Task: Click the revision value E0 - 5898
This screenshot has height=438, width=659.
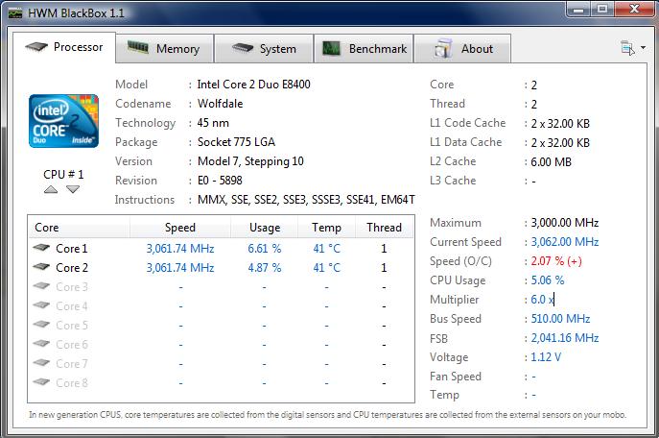Action: (220, 181)
